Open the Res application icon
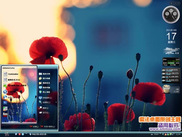The height and width of the screenshot is (137, 182). pyautogui.click(x=5, y=114)
